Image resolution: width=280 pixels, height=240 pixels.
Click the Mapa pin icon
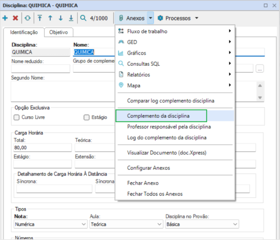121,85
